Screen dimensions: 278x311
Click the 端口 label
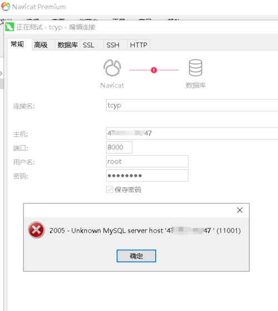coord(21,148)
